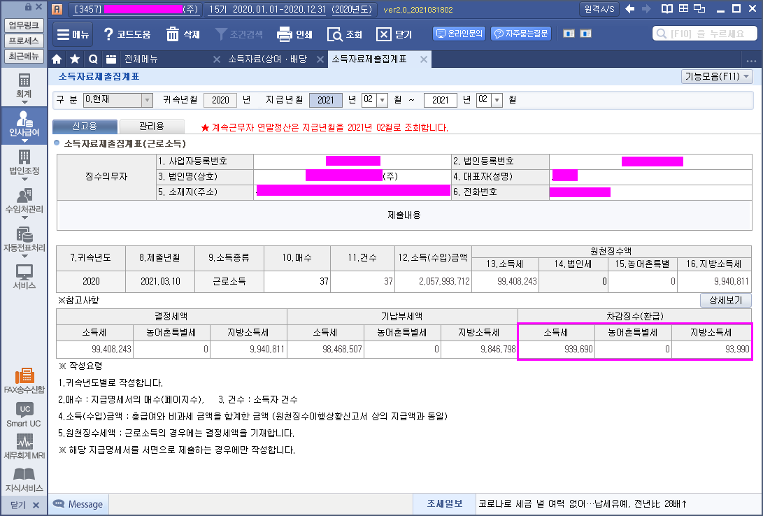The height and width of the screenshot is (516, 763).
Task: Click the 근로소득 income type cell
Action: tap(229, 281)
